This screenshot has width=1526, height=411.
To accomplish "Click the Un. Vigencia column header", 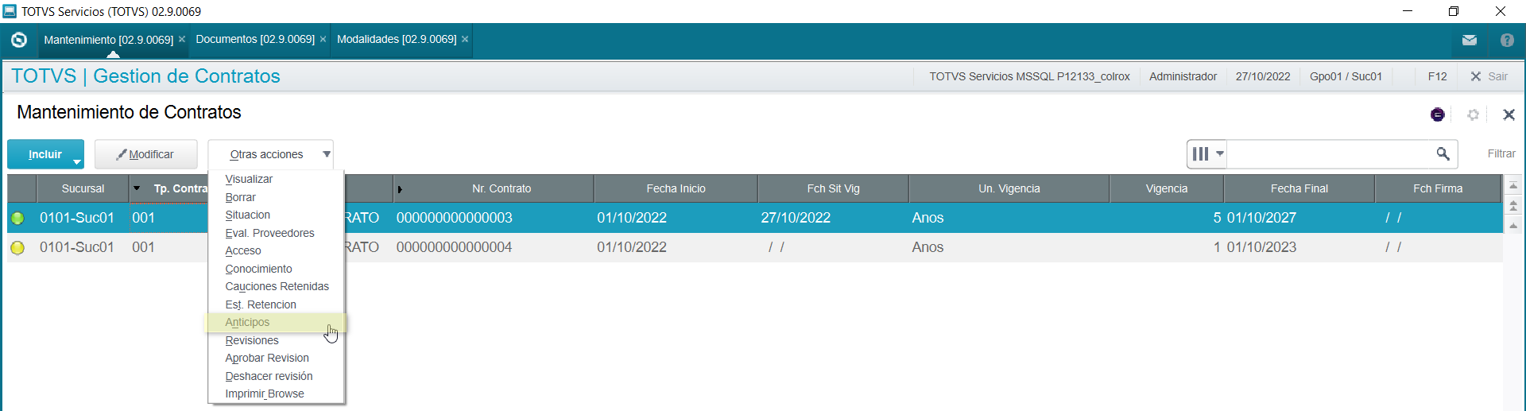I will pyautogui.click(x=1009, y=188).
